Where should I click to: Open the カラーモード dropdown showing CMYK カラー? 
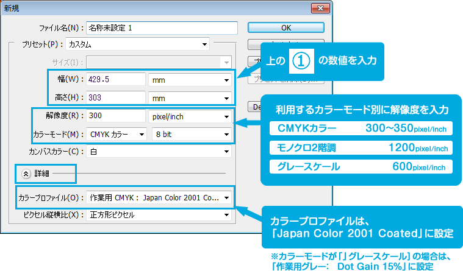(x=117, y=134)
